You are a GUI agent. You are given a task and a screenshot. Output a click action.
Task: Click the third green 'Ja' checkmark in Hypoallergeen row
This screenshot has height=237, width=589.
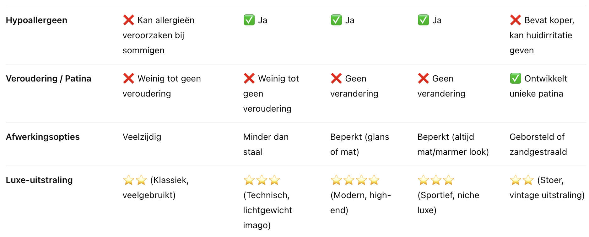pyautogui.click(x=424, y=20)
